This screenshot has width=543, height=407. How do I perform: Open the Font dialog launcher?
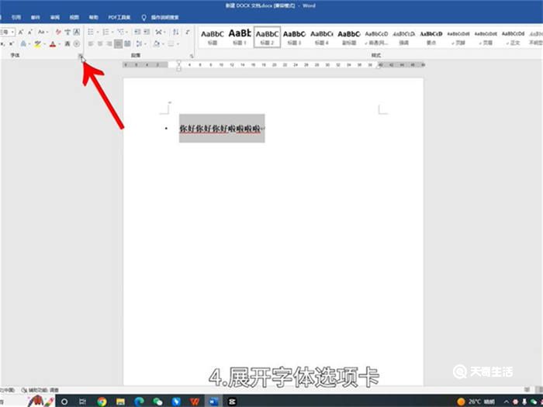point(81,55)
